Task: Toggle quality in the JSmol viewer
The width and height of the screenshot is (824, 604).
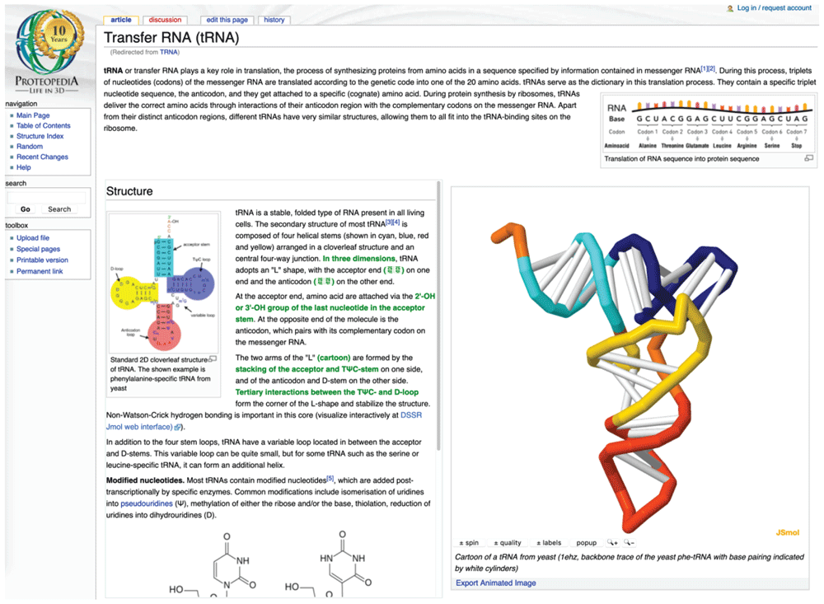Action: coord(507,542)
